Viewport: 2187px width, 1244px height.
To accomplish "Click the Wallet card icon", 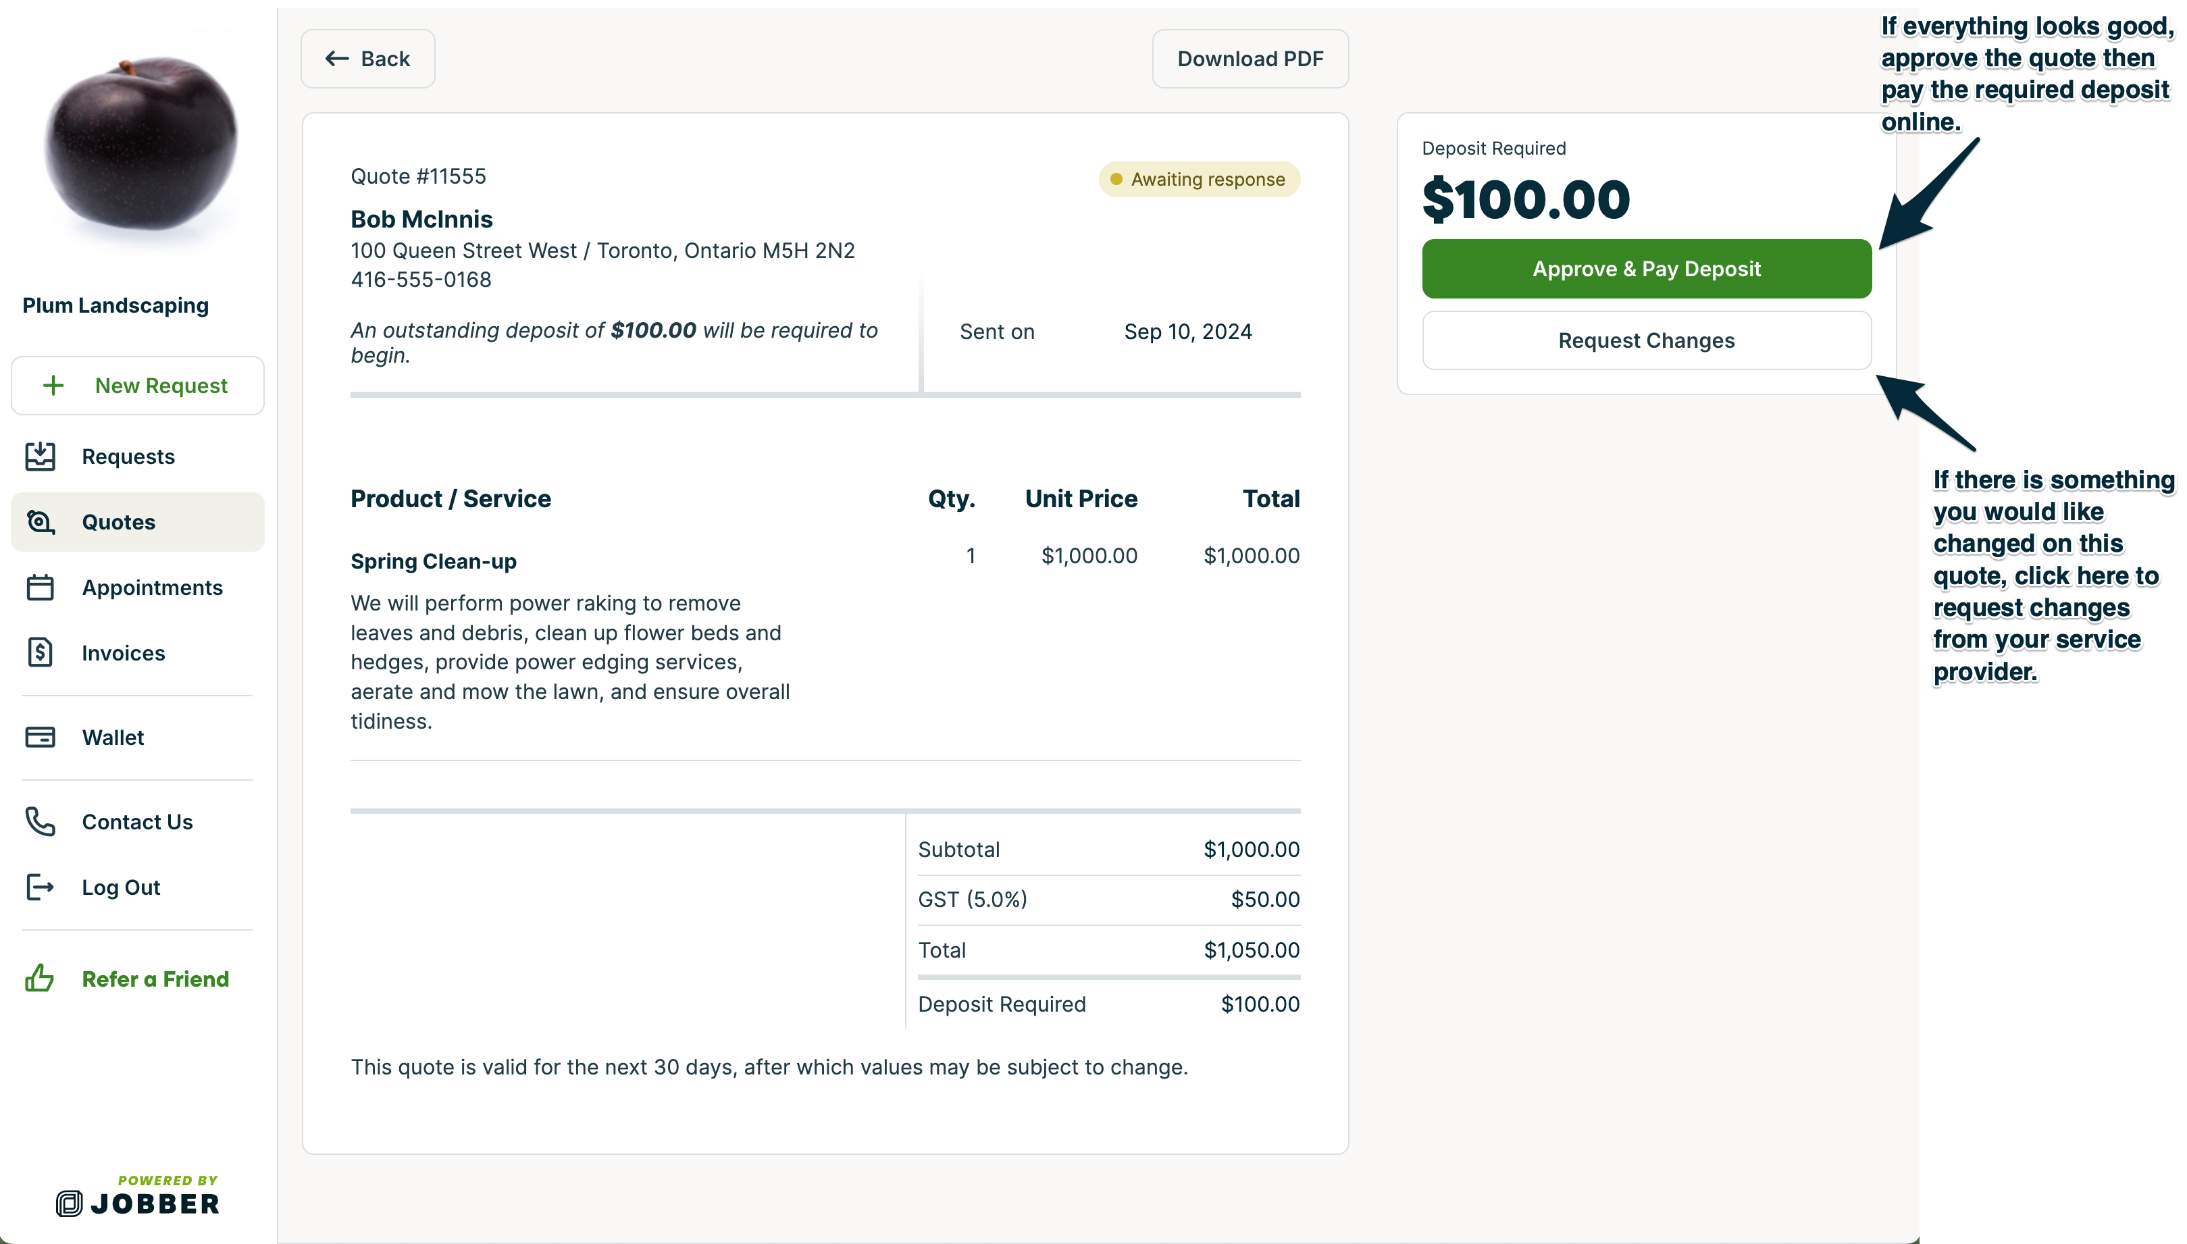I will coord(40,737).
